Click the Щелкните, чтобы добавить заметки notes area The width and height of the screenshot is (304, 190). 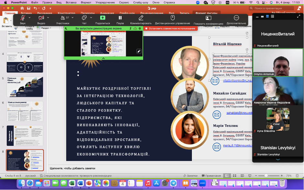click(x=72, y=168)
